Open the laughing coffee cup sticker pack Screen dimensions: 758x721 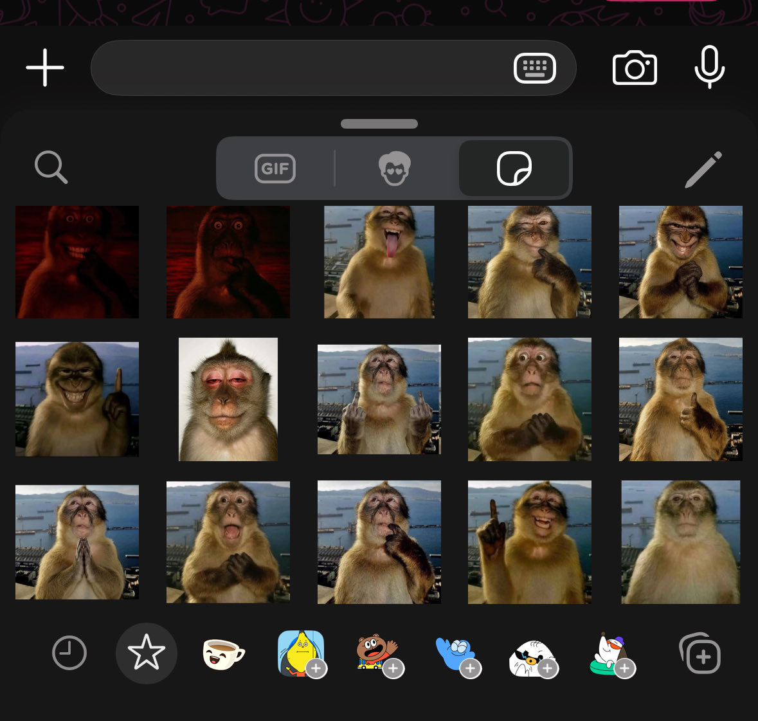(x=224, y=653)
